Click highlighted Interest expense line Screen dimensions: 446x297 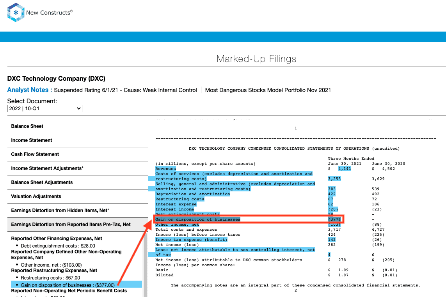tap(176, 204)
